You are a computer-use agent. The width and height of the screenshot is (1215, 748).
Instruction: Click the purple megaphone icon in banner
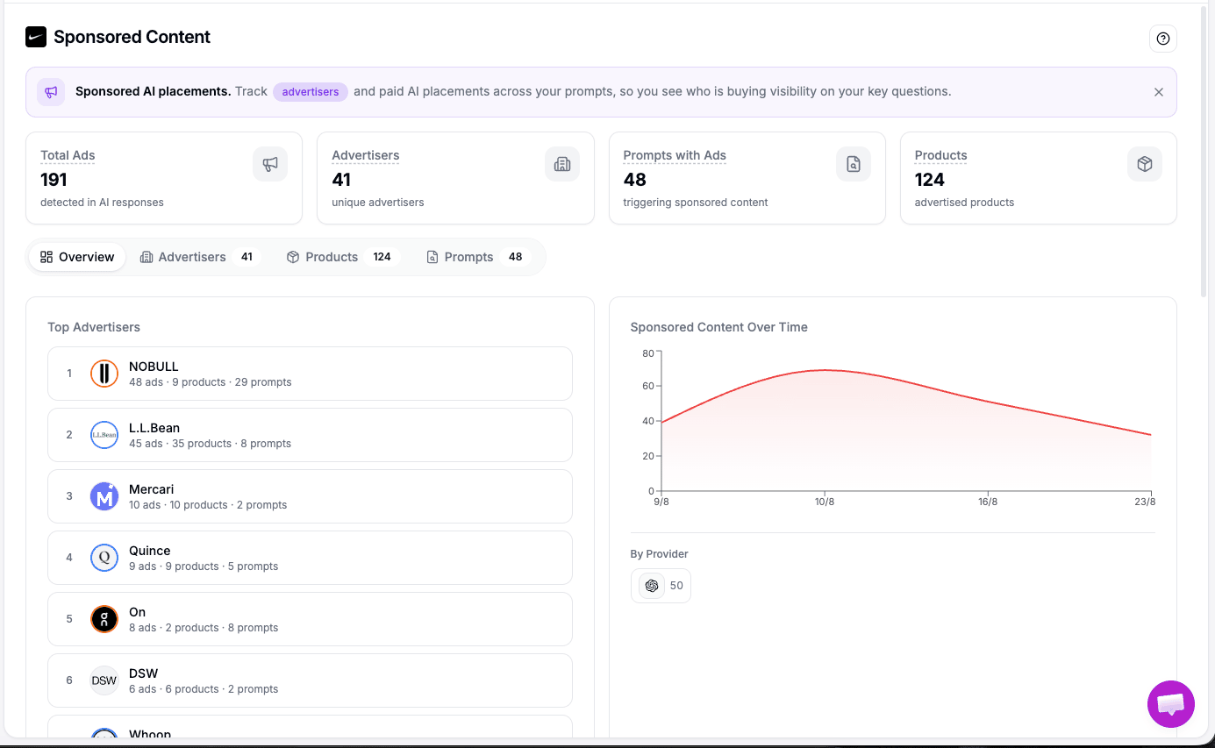pyautogui.click(x=51, y=92)
